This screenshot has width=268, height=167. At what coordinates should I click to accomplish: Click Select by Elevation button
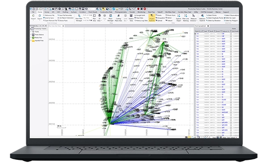(x=214, y=20)
